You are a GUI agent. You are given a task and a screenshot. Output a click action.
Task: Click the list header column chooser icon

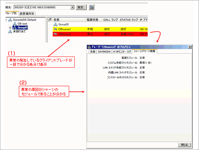coord(50,20)
